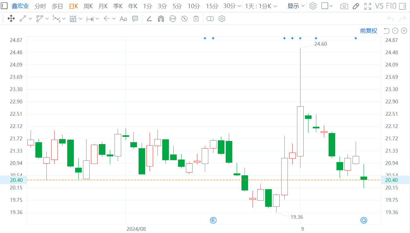Click the 2024/08 date axis label

pyautogui.click(x=136, y=229)
